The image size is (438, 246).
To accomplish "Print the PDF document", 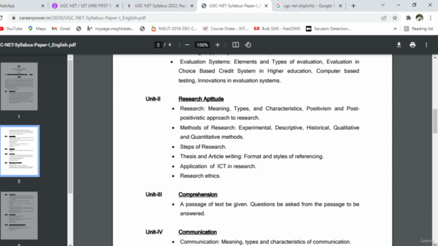I will (413, 45).
